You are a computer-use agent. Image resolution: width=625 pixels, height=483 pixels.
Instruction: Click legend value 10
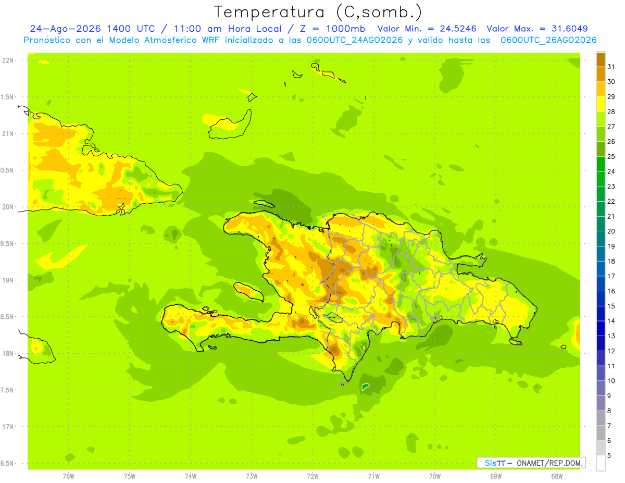click(611, 381)
